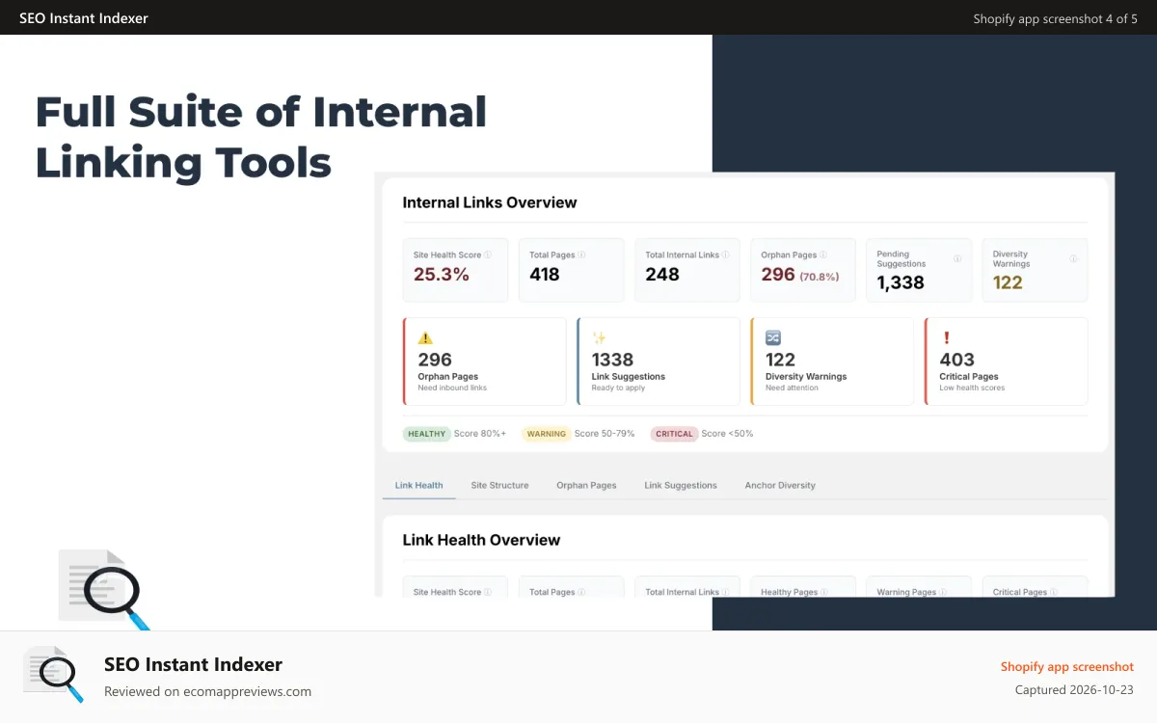Click the Internal Links Overview heading

490,202
